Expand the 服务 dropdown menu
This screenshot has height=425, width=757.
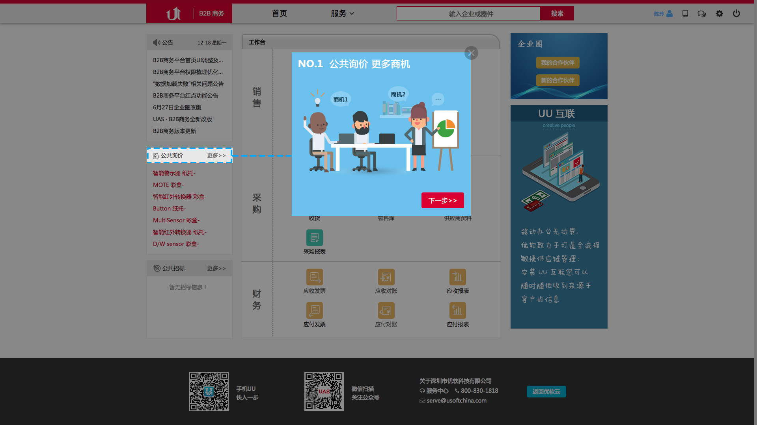(342, 13)
